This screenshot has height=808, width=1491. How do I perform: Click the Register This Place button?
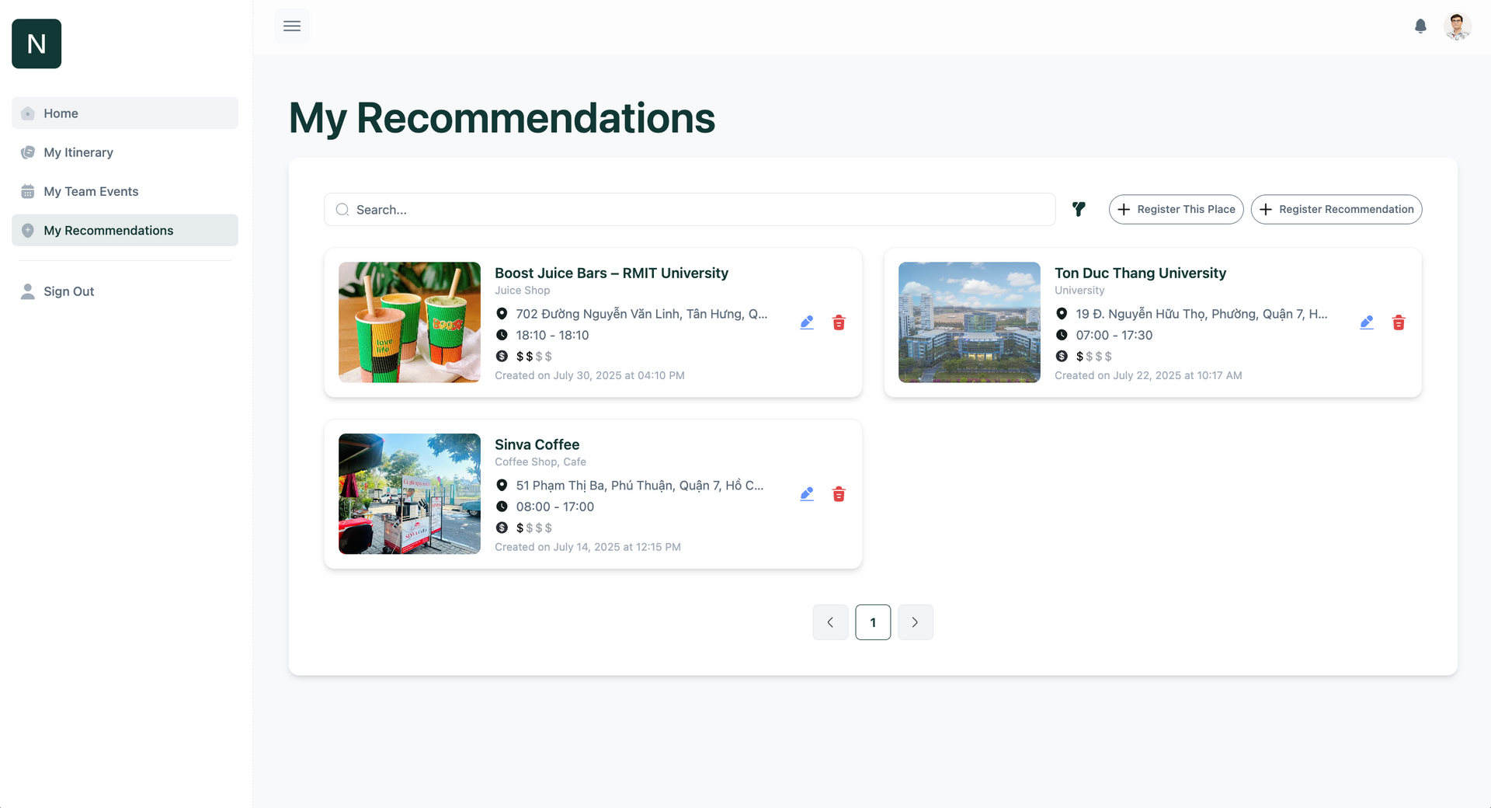[x=1176, y=210]
